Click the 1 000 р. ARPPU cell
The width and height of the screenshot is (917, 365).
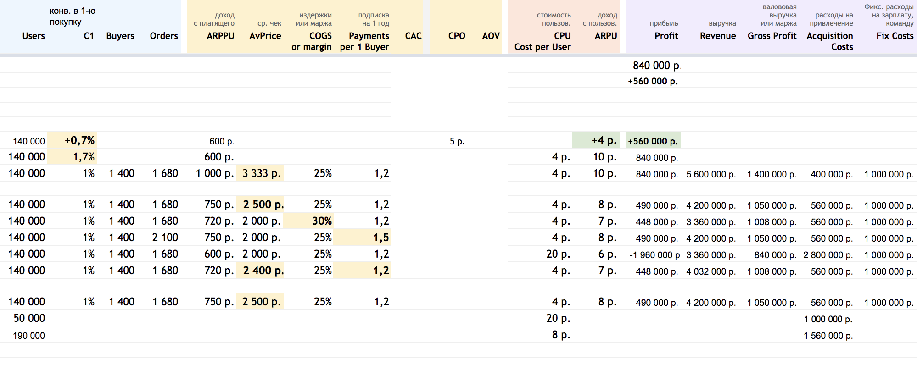pos(215,173)
